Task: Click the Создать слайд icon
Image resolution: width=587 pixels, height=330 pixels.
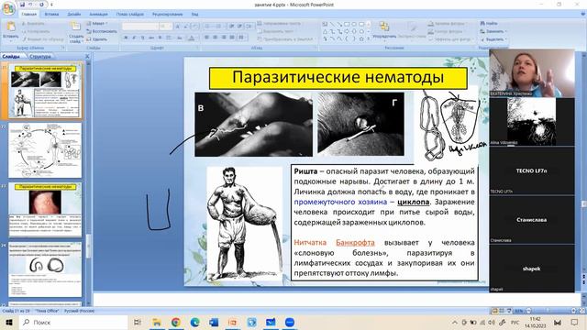Action: [76, 26]
